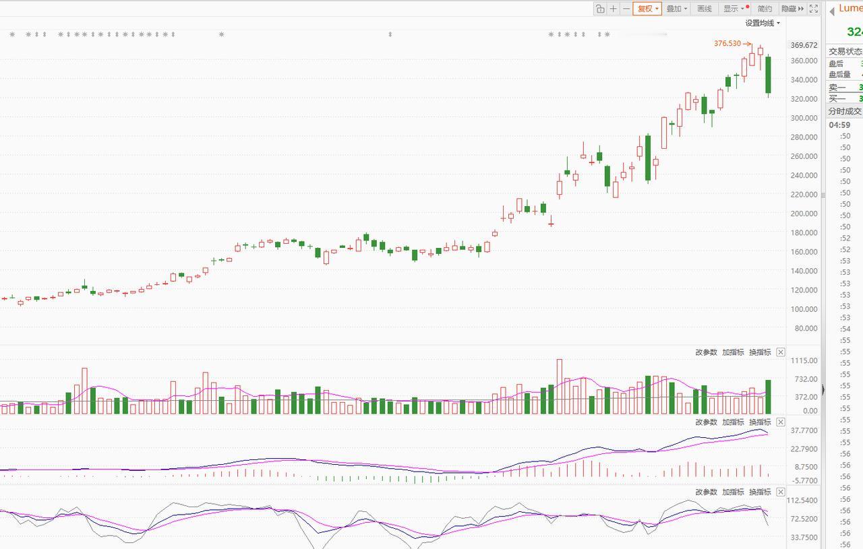The width and height of the screenshot is (863, 549).
Task: Open the 复权 dropdown
Action: tap(647, 9)
